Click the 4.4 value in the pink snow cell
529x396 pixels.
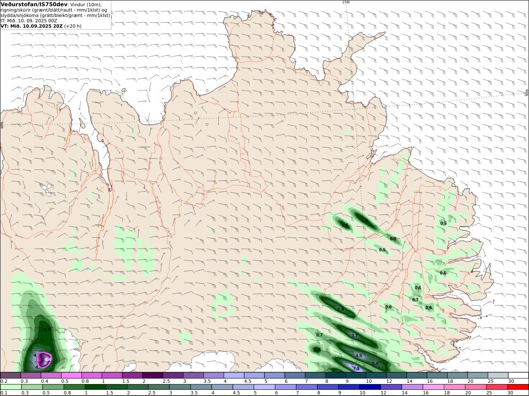click(48, 359)
